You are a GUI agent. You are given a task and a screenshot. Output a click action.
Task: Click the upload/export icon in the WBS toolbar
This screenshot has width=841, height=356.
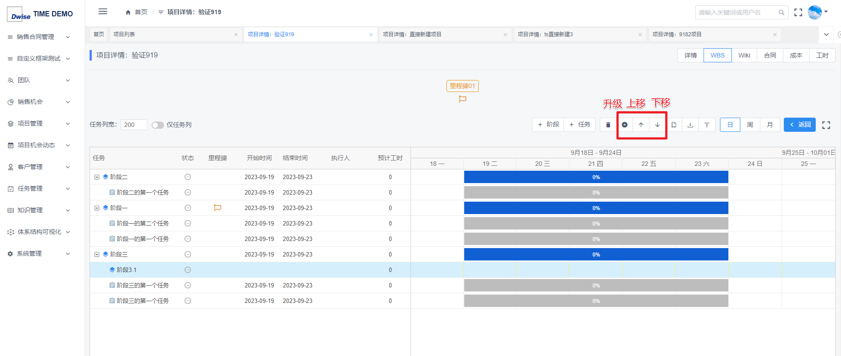pyautogui.click(x=707, y=125)
